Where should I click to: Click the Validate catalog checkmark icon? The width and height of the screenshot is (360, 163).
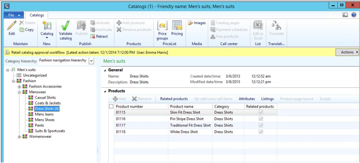pyautogui.click(x=65, y=26)
